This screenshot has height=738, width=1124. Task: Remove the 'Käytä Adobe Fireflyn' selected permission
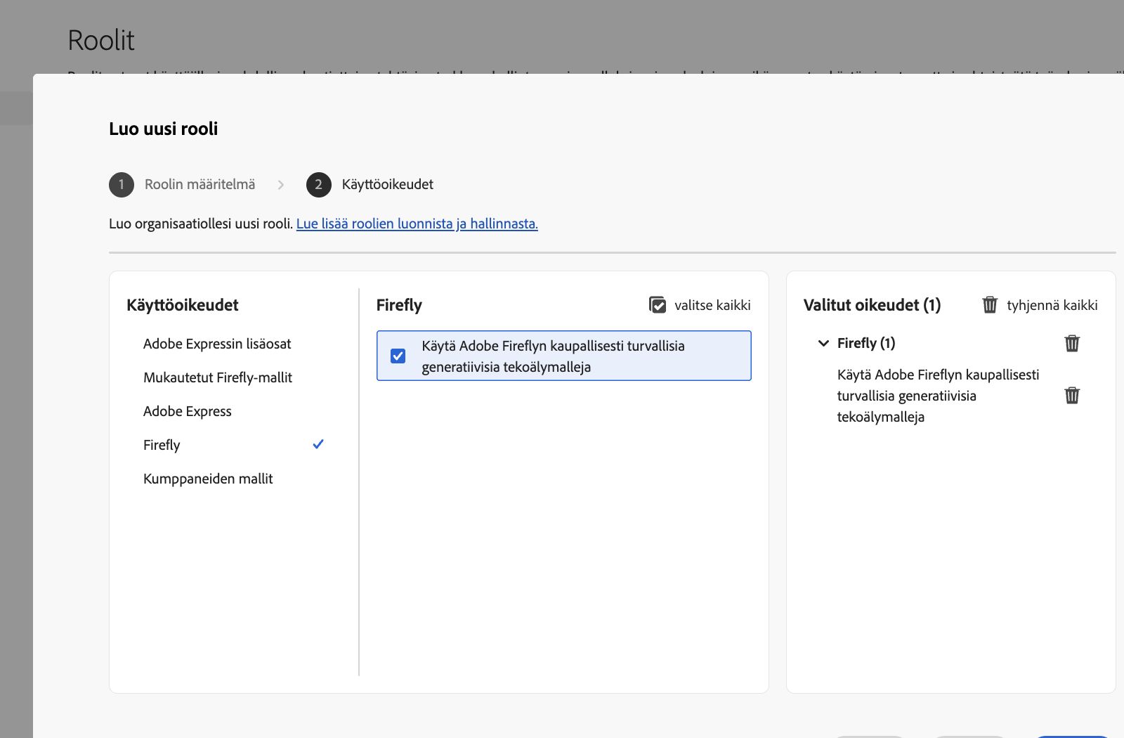pyautogui.click(x=1072, y=396)
